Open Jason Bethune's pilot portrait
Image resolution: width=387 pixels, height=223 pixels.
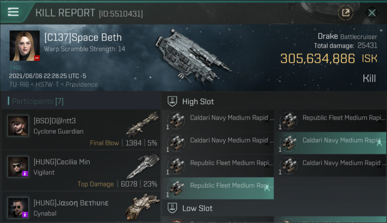tap(18, 208)
